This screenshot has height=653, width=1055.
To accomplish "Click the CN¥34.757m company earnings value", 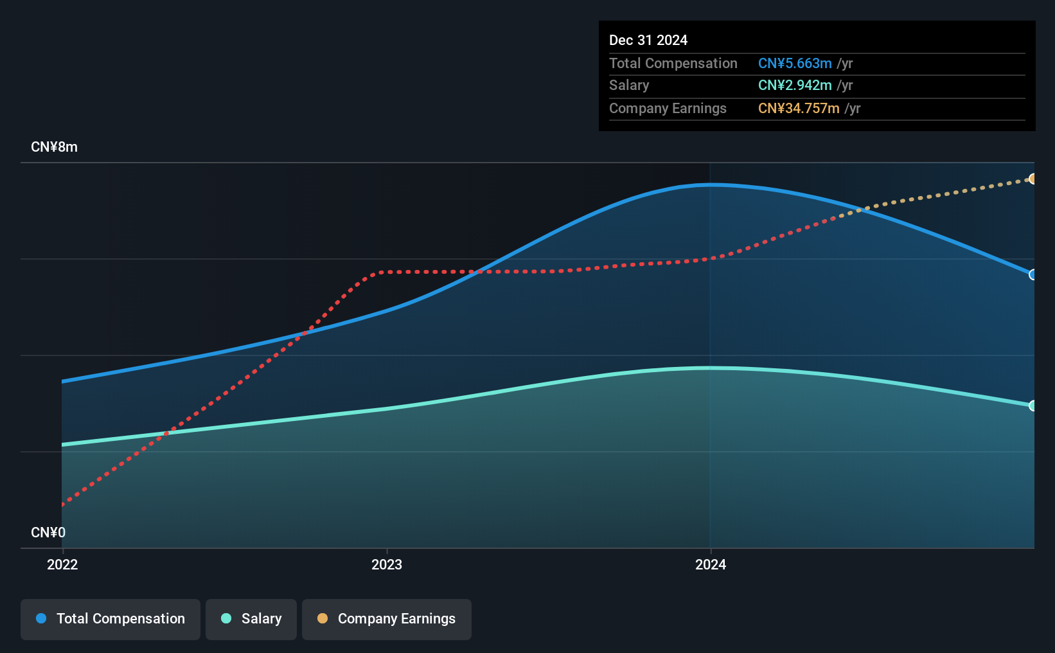I will point(799,108).
